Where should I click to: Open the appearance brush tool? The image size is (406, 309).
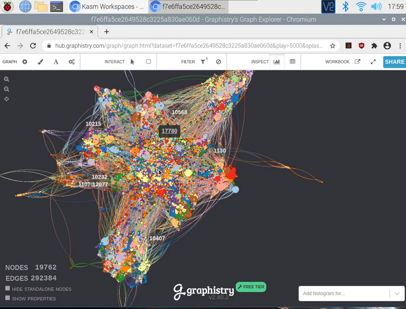[41, 62]
